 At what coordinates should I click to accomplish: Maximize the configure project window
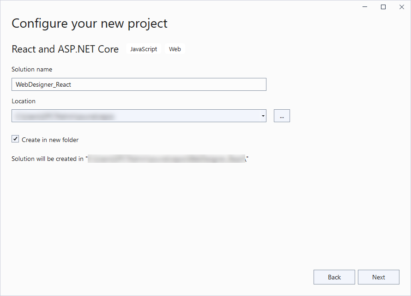coord(383,7)
